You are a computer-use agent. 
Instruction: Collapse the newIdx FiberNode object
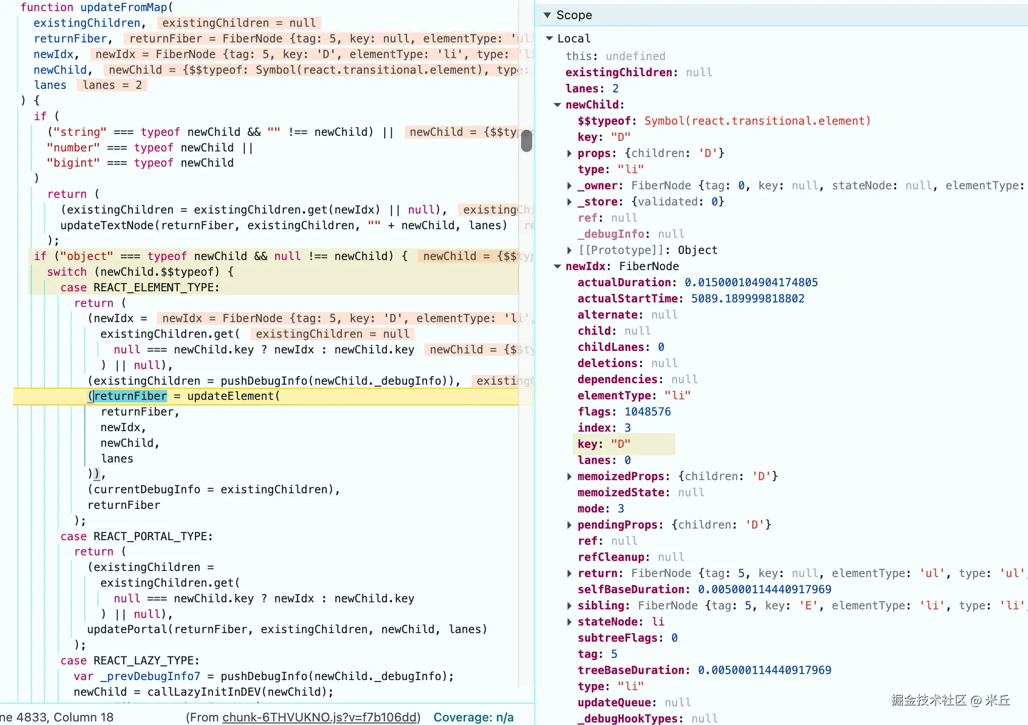(x=557, y=266)
